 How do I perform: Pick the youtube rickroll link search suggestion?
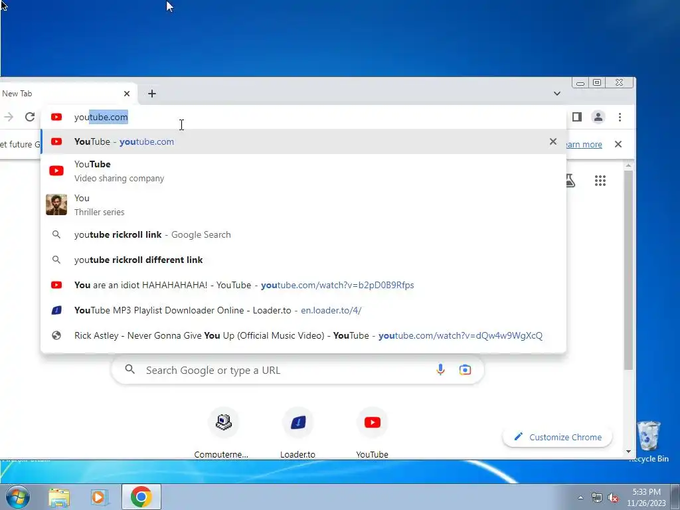coord(303,234)
